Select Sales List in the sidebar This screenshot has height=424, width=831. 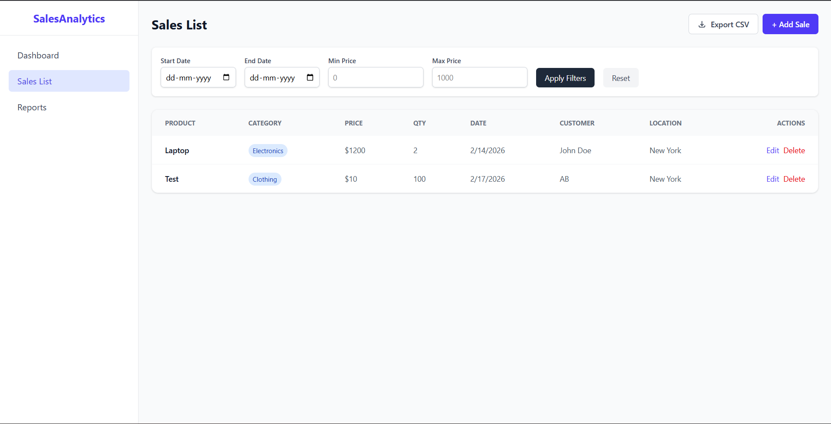click(x=34, y=81)
